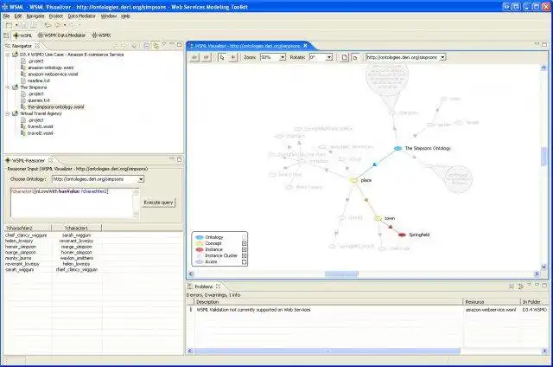Click the Navigator Collapse All icon
The width and height of the screenshot is (553, 367).
pos(146,46)
